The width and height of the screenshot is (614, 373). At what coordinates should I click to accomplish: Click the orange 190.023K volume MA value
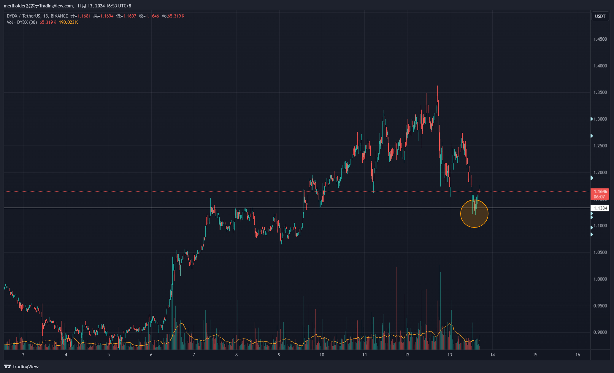(68, 22)
